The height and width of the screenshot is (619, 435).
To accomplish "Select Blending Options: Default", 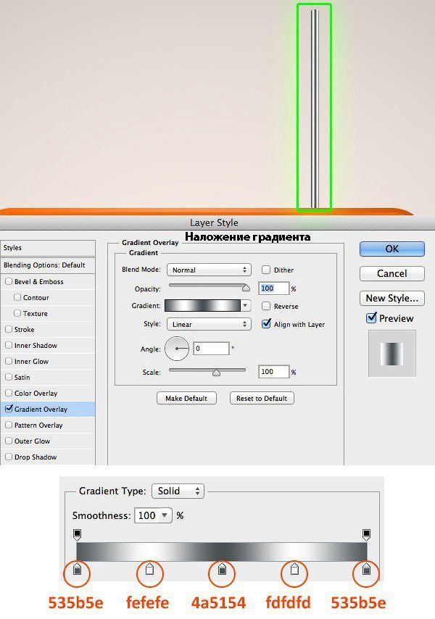I will [x=48, y=265].
